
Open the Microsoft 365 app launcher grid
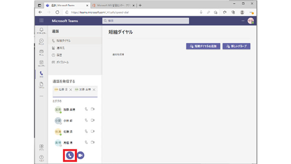[x=41, y=20]
